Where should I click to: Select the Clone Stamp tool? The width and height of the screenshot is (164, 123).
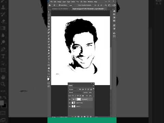point(49,39)
